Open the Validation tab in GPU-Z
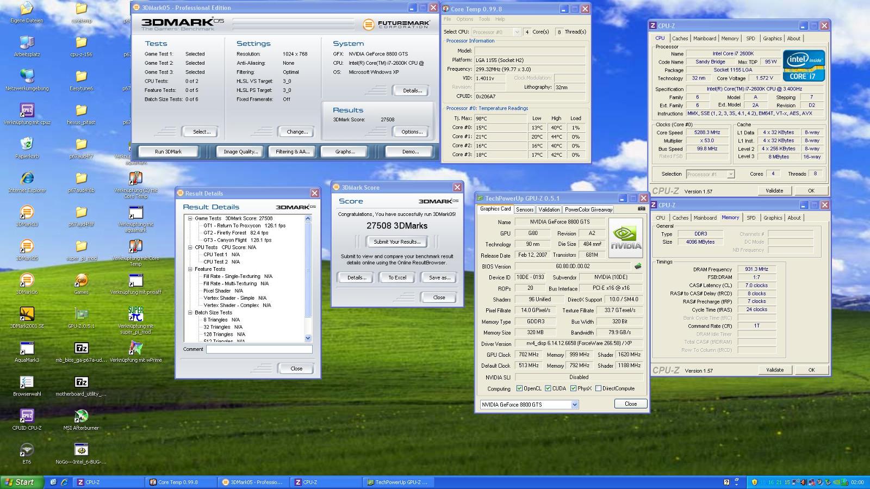 (549, 209)
